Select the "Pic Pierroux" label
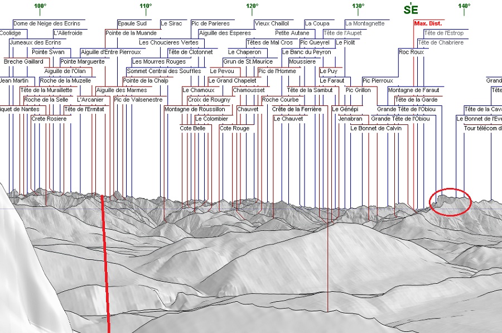 [378, 81]
